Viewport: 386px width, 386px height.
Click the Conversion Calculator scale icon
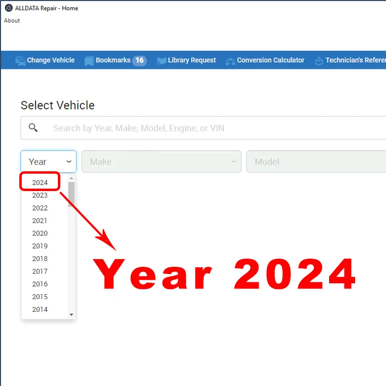tap(231, 61)
